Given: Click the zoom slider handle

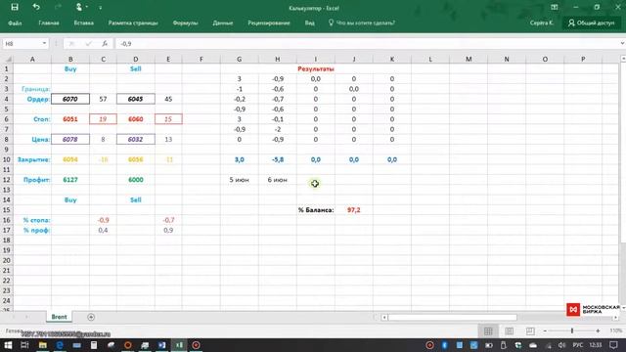Looking at the screenshot, I should coord(572,330).
